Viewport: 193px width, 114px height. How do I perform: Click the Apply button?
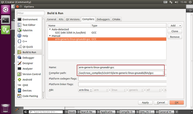coord(145,103)
